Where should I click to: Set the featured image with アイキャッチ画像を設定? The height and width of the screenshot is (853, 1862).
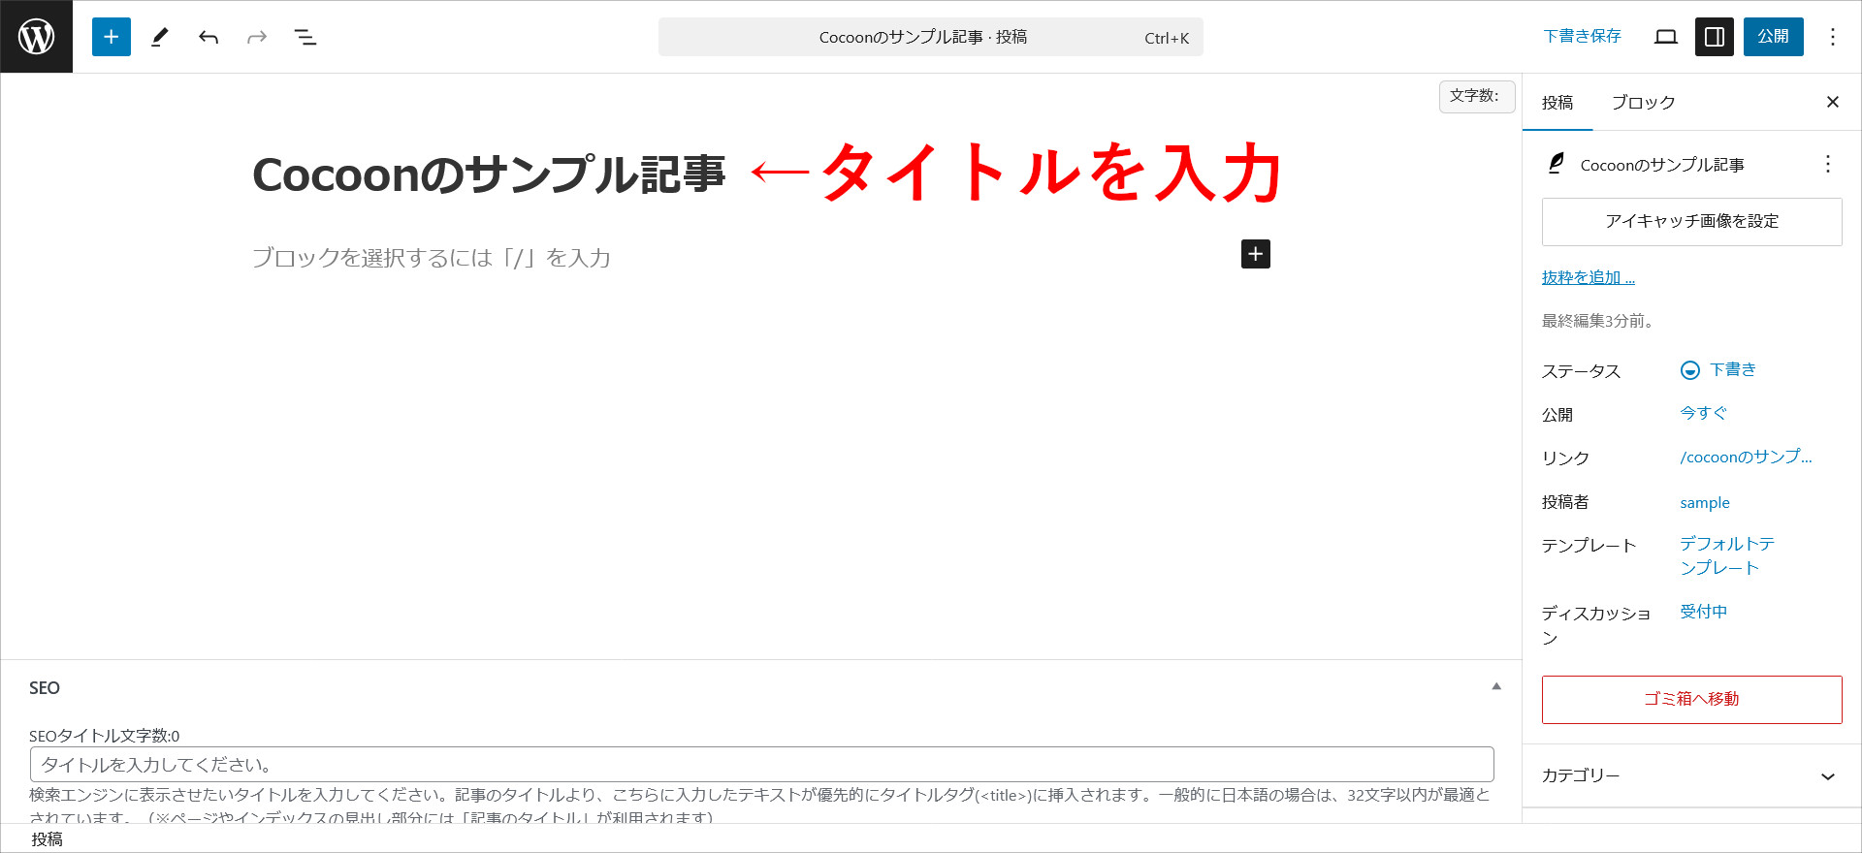(1692, 222)
